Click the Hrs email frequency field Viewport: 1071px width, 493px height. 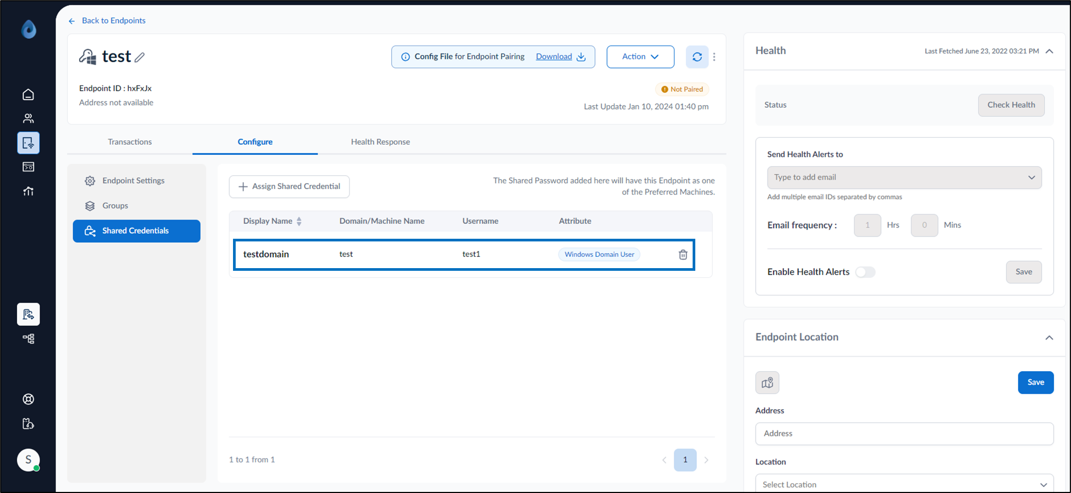click(867, 225)
